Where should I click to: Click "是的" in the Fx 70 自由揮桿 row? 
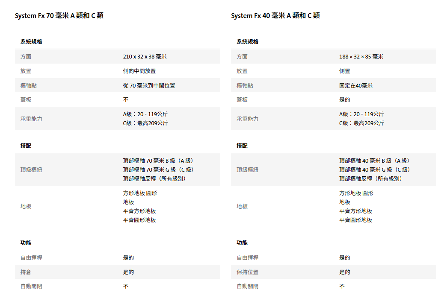[128, 257]
